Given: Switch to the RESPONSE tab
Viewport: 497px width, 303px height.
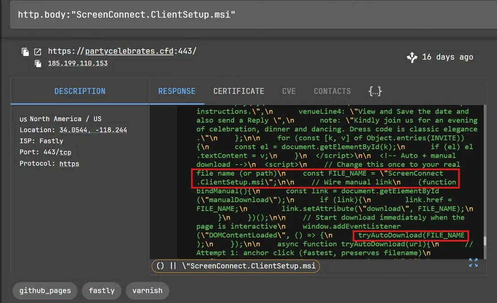Looking at the screenshot, I should [177, 92].
